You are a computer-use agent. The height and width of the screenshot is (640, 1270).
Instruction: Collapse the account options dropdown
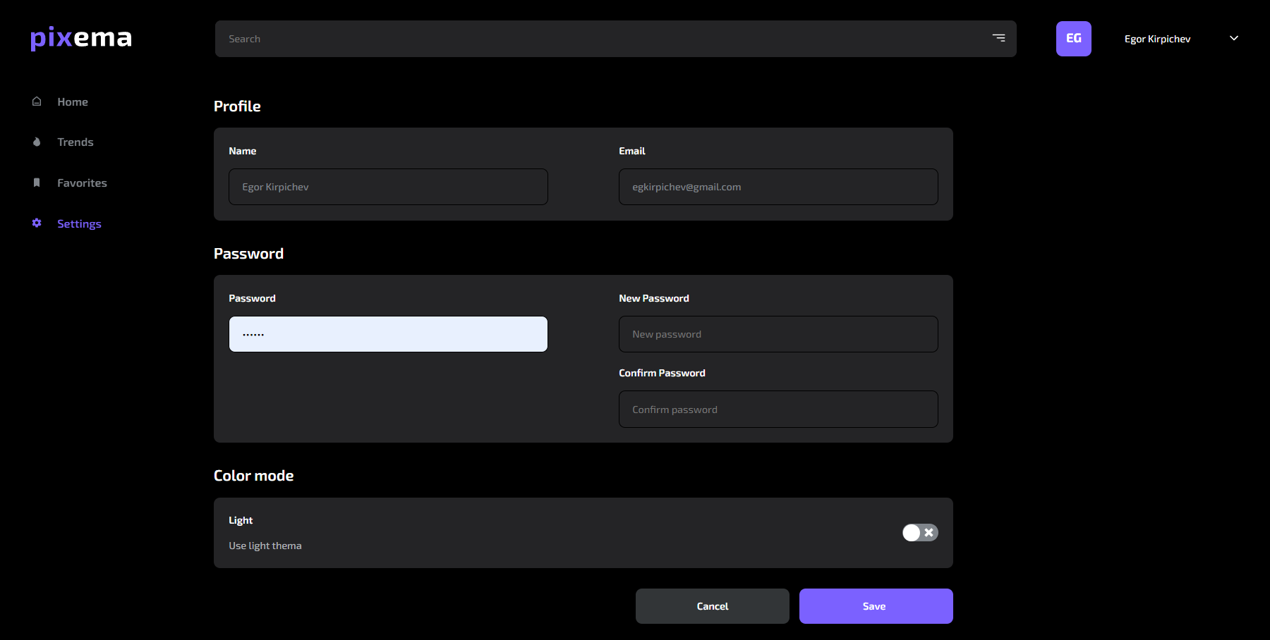(1233, 38)
